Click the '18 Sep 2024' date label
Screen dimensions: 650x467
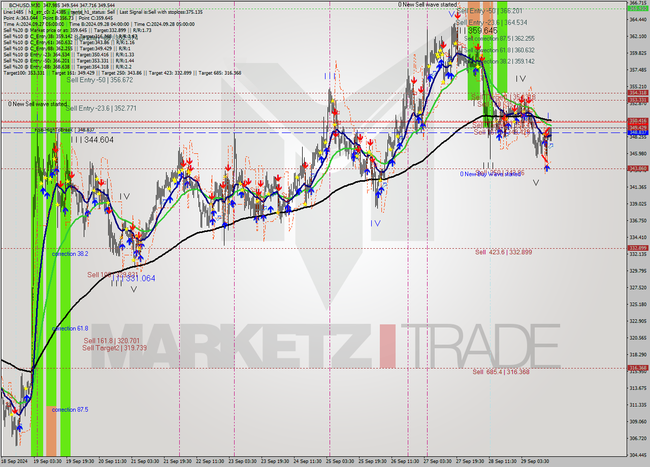15,461
